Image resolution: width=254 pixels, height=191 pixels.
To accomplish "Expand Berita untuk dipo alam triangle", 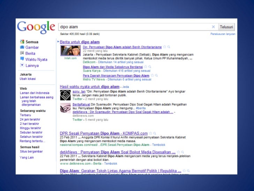I will (58, 42).
